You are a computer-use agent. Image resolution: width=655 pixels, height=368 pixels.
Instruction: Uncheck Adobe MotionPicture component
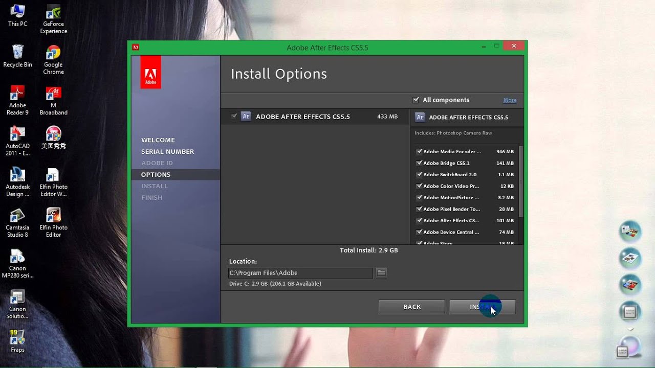click(419, 198)
